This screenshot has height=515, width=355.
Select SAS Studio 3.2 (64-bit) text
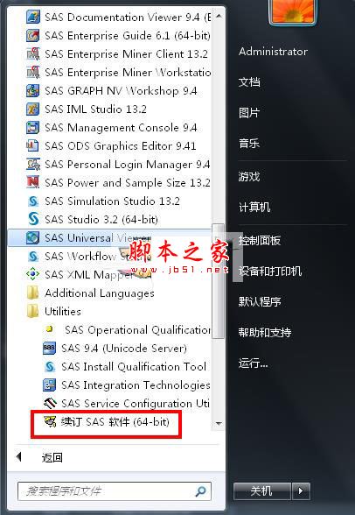pos(101,219)
